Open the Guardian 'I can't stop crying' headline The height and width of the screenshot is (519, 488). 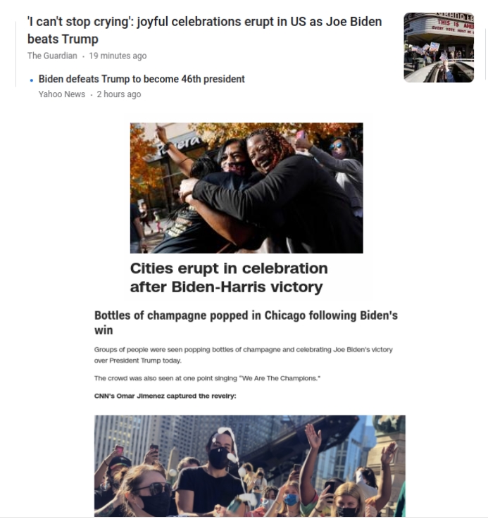point(204,30)
